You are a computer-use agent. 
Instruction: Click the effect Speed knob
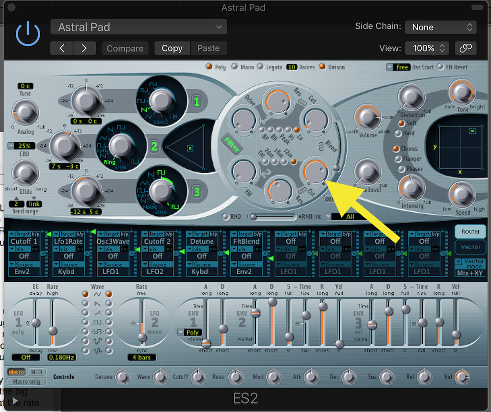click(x=462, y=195)
